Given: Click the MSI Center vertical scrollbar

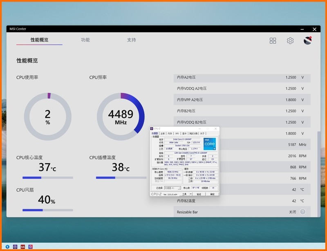Looking at the screenshot, I should [x=319, y=174].
